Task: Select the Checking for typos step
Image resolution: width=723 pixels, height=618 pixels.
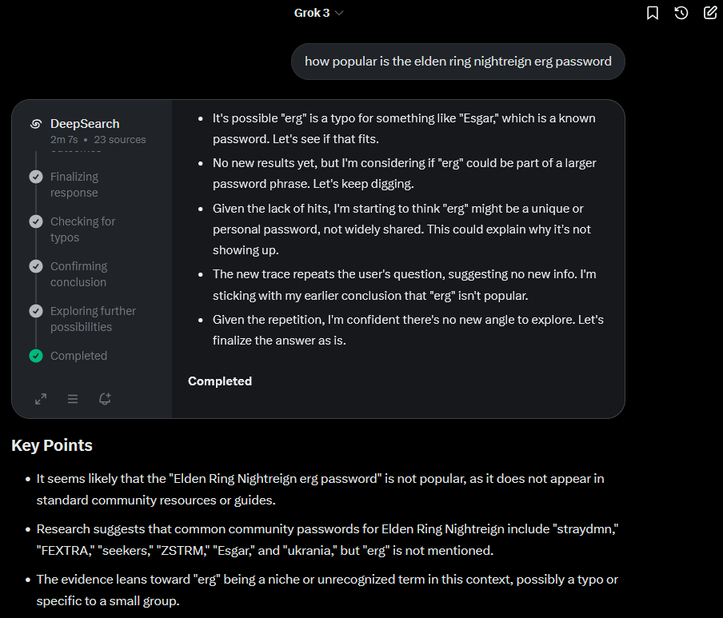Action: coord(82,229)
